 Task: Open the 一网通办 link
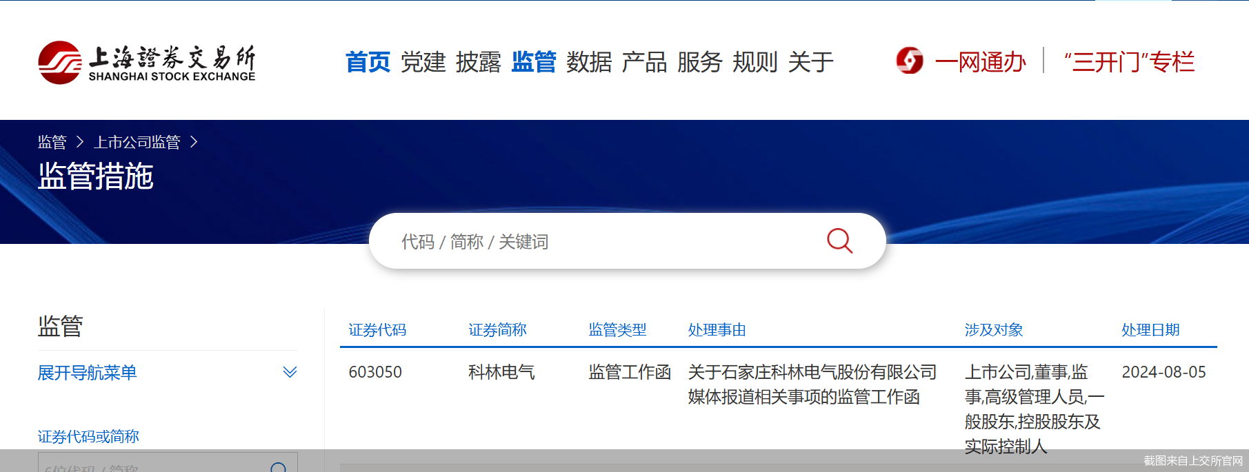click(x=980, y=62)
